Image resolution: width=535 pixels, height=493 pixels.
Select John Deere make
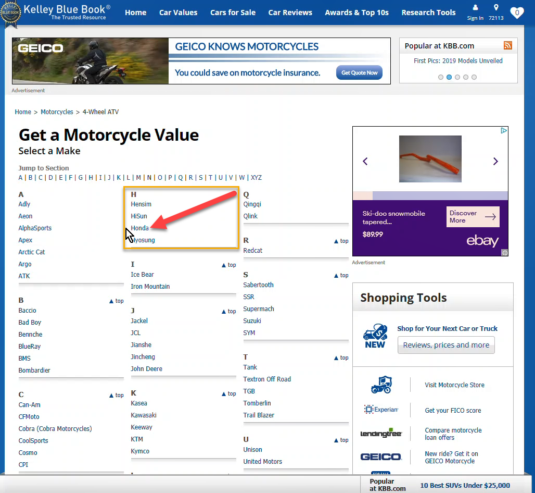146,368
